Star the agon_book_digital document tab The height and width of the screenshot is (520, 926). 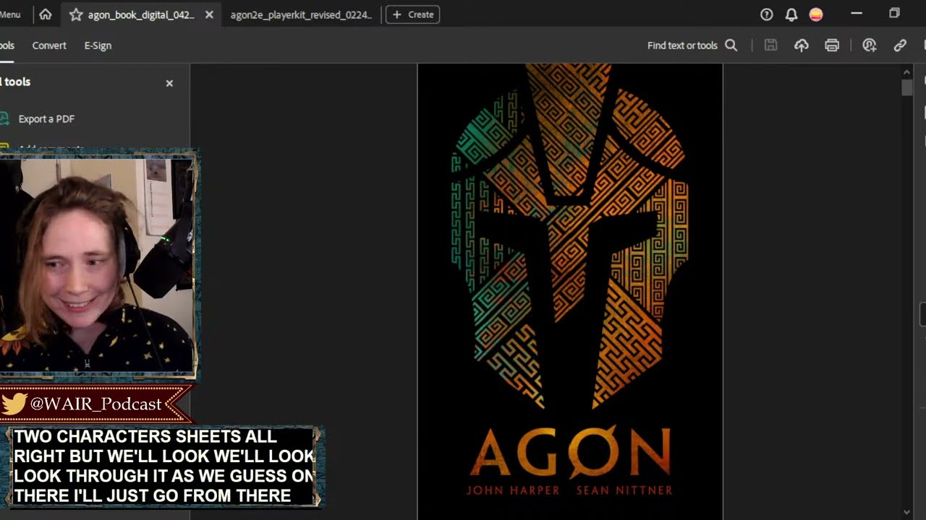76,14
